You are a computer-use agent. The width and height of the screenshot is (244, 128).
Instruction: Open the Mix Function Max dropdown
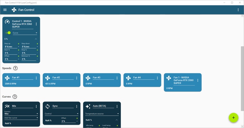[x=21, y=114]
